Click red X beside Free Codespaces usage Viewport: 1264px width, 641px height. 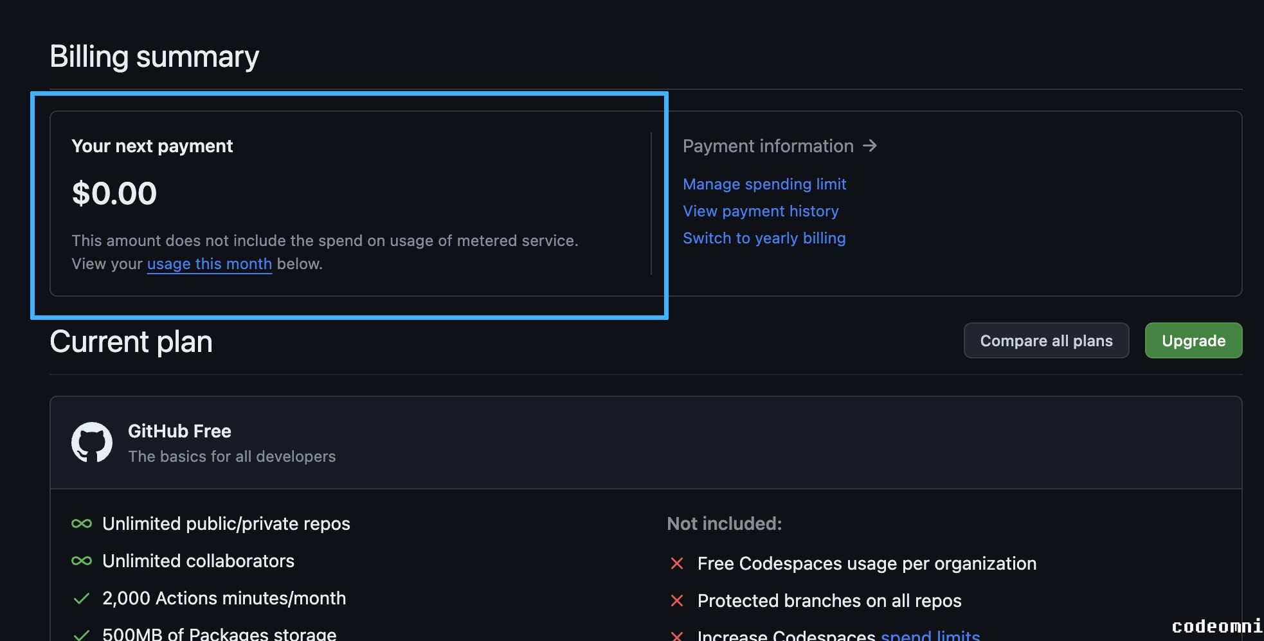point(677,564)
